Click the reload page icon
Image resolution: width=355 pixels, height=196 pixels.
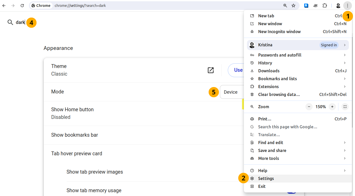coord(22,6)
